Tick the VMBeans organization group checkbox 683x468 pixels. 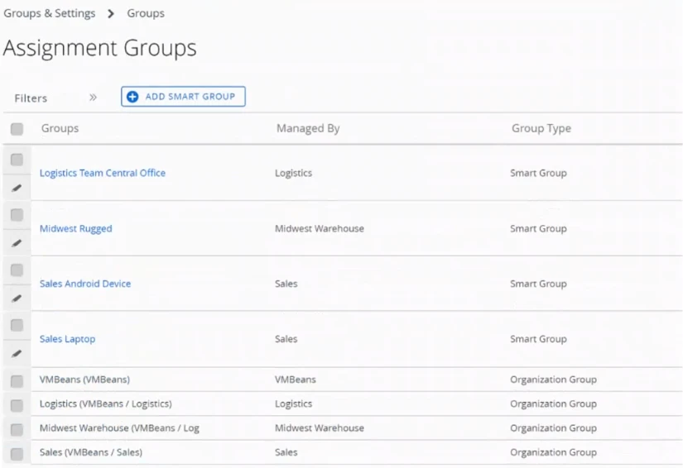tap(17, 381)
